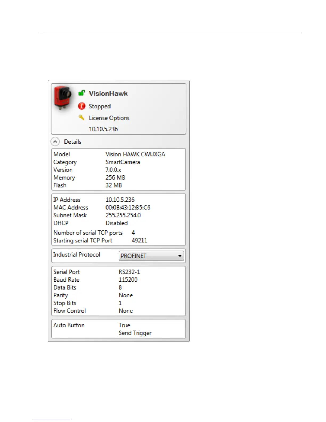The width and height of the screenshot is (326, 422).
Task: Click the VisionHawk camera thumbnail image
Action: (x=63, y=98)
